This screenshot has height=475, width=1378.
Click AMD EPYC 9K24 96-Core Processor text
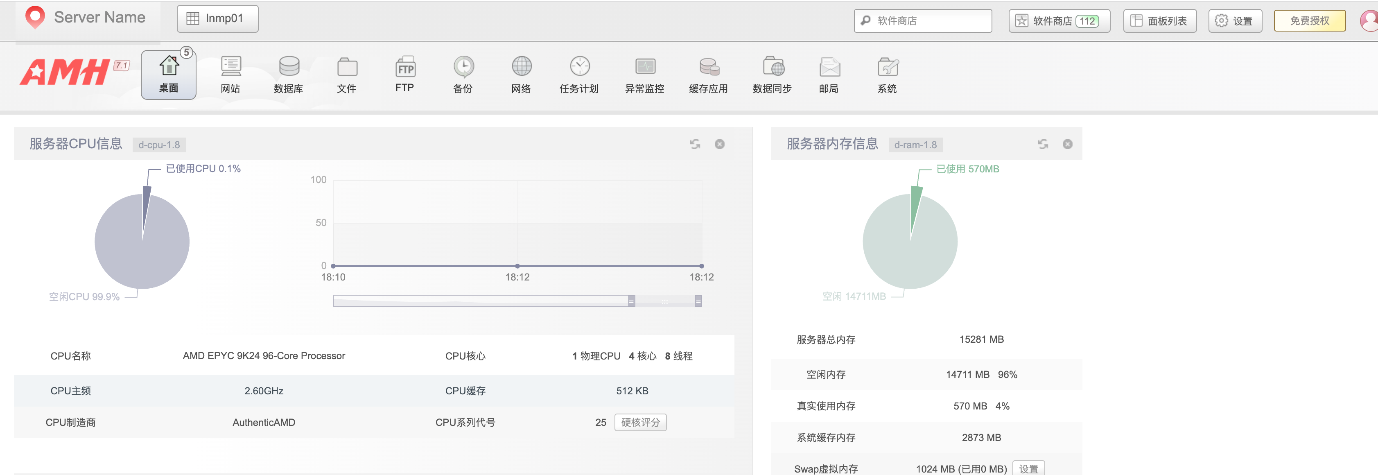(264, 356)
